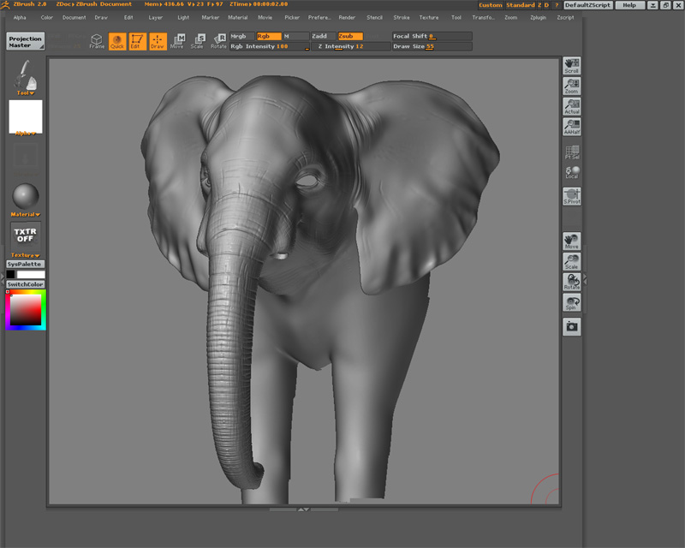Click the question mark button

tap(557, 5)
